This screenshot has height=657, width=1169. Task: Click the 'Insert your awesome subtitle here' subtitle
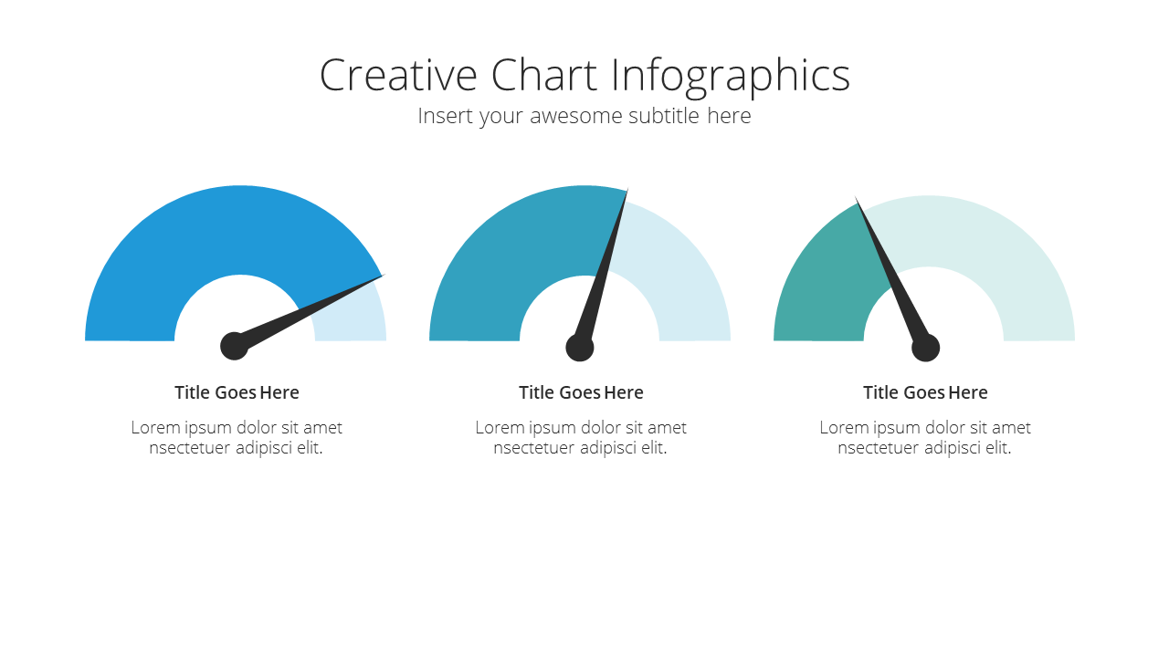coord(584,116)
